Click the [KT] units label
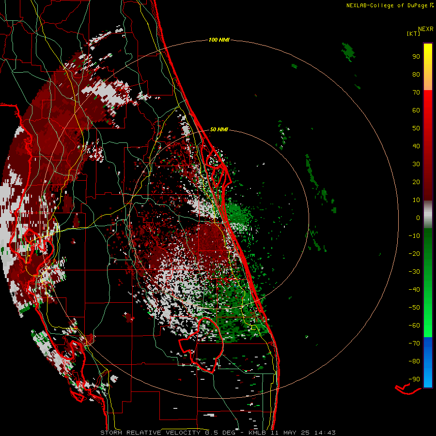The width and height of the screenshot is (436, 436). [x=413, y=33]
